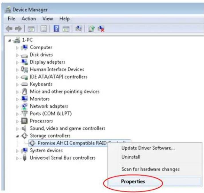Click the Scan for hardware changes toolbar icon
Screen dimensions: 204x193
coord(79,29)
